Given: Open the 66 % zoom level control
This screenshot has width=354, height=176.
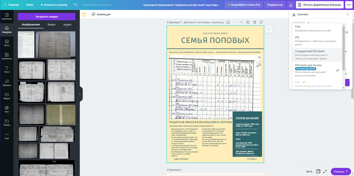Looking at the screenshot, I should click(309, 171).
